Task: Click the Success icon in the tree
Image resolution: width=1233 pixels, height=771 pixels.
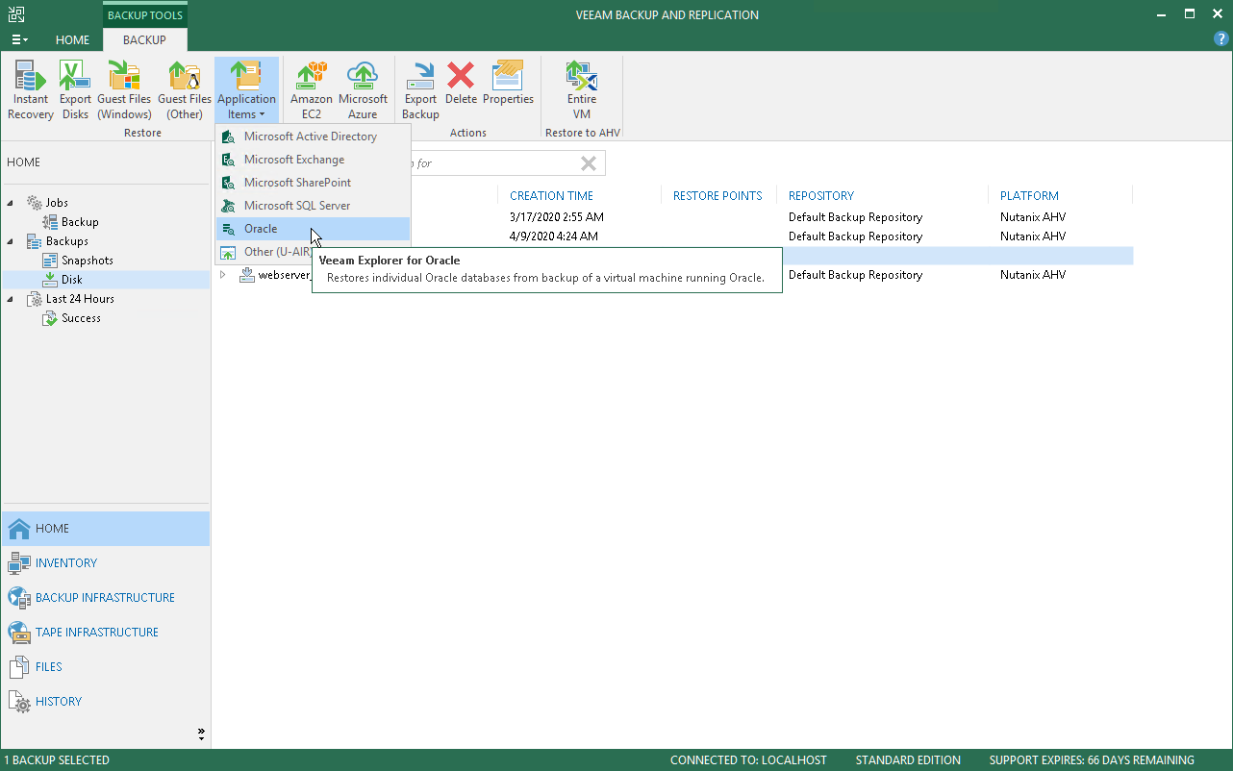Action: click(51, 318)
